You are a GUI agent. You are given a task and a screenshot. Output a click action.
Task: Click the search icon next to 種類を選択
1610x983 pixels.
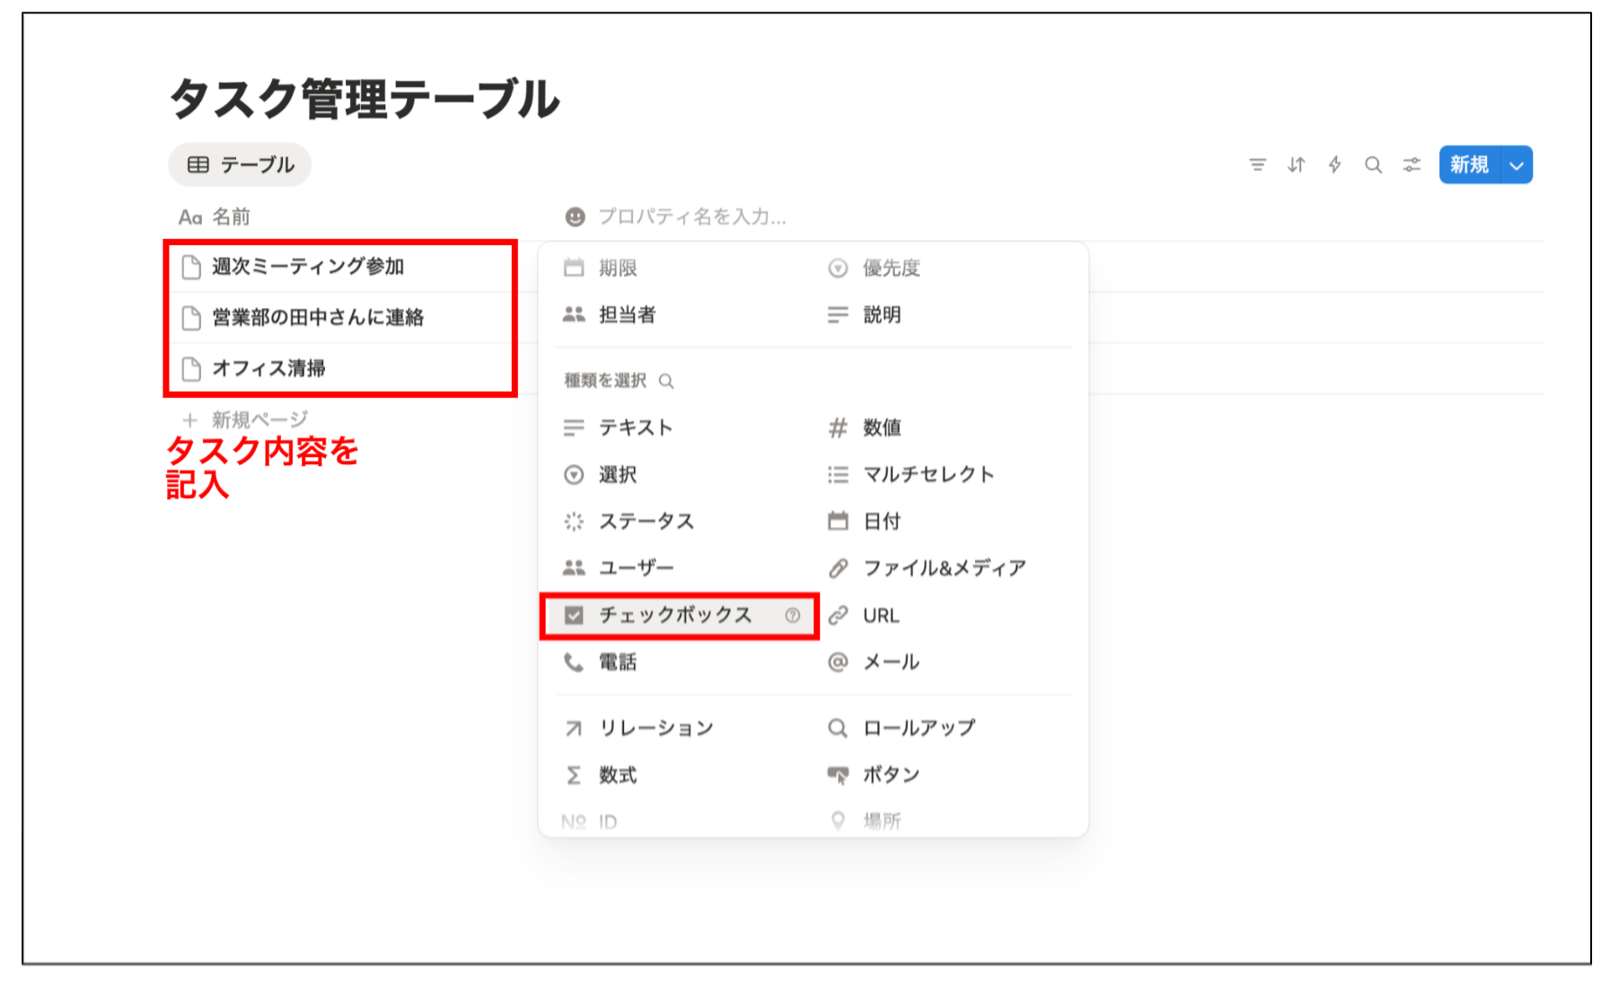click(666, 381)
